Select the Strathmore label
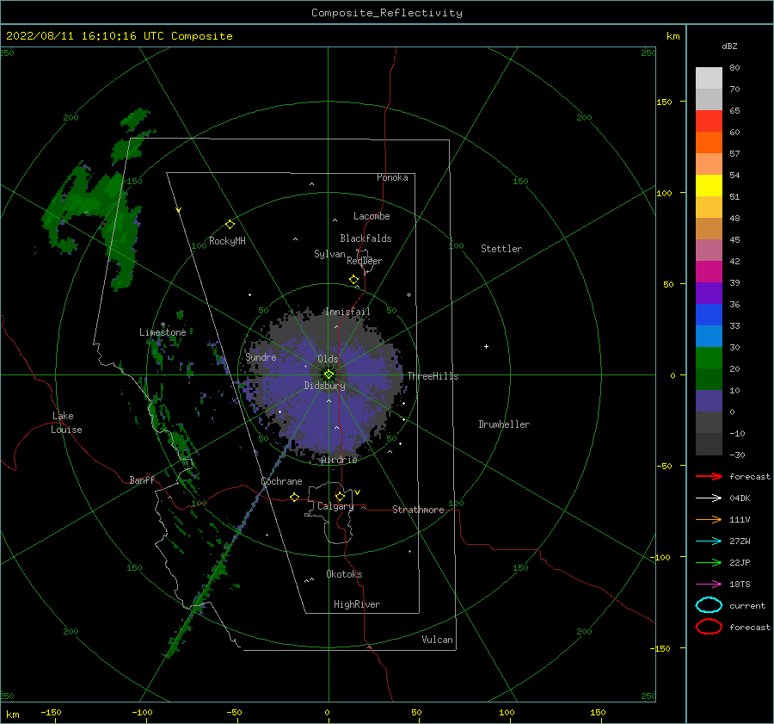 (x=418, y=510)
